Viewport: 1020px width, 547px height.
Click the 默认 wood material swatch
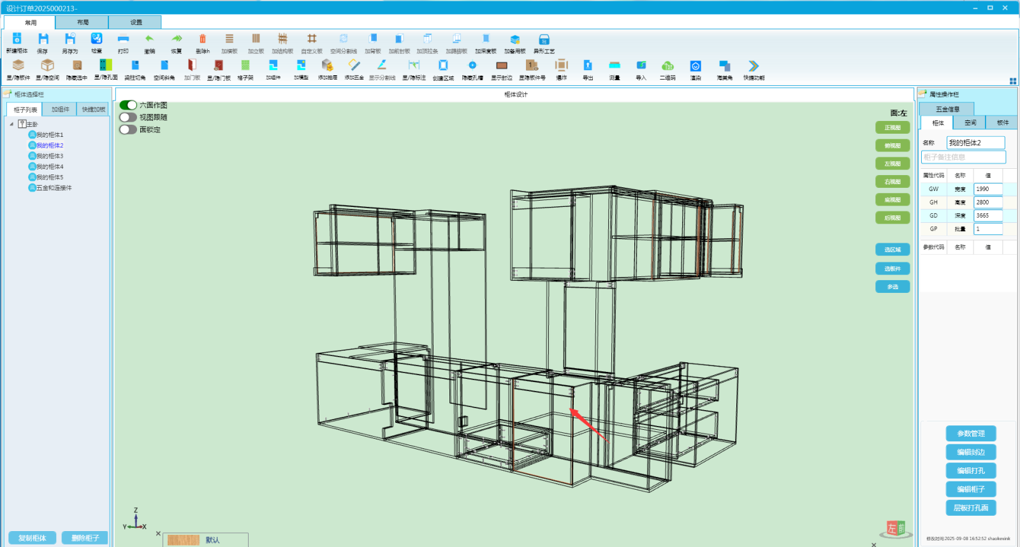tap(184, 540)
